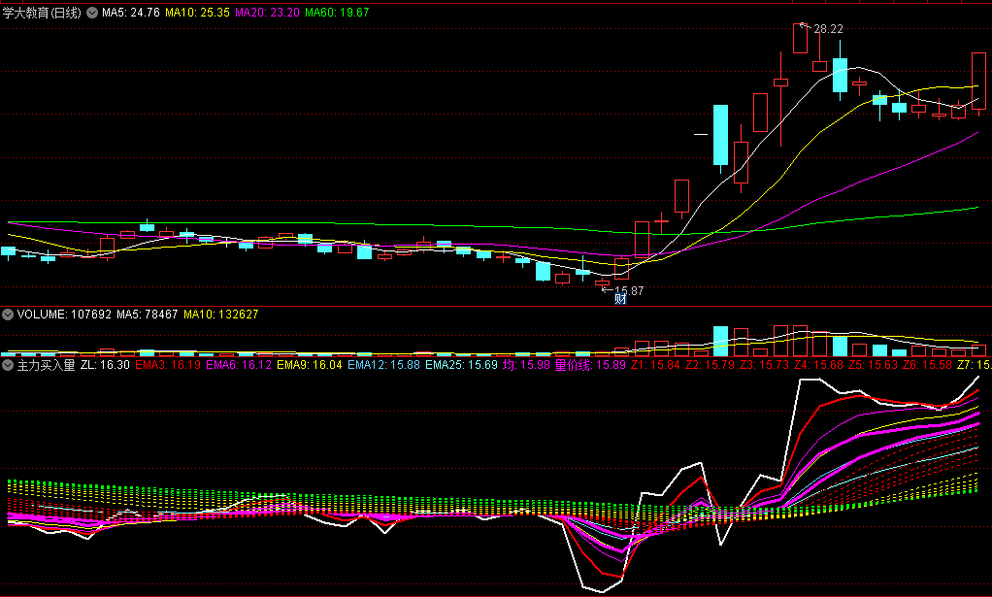Image resolution: width=992 pixels, height=597 pixels.
Task: Click the 15.87 low price annotation
Action: (x=629, y=291)
